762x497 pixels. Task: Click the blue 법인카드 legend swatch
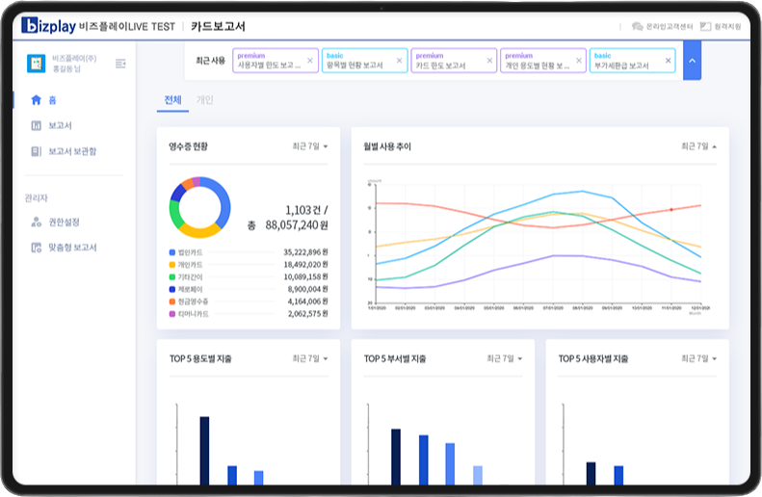coord(172,252)
